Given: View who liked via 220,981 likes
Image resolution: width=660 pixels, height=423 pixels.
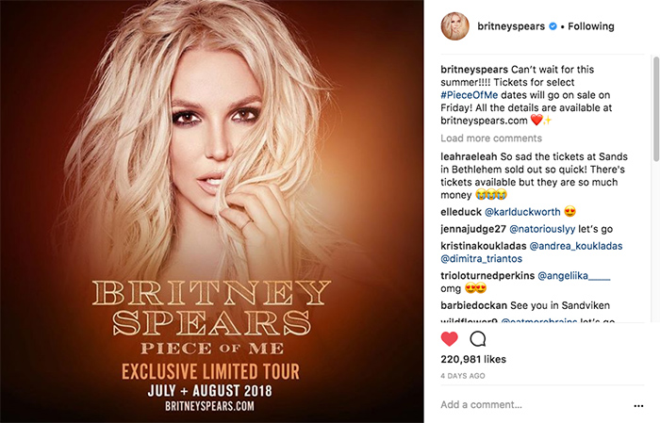Looking at the screenshot, I should point(473,359).
